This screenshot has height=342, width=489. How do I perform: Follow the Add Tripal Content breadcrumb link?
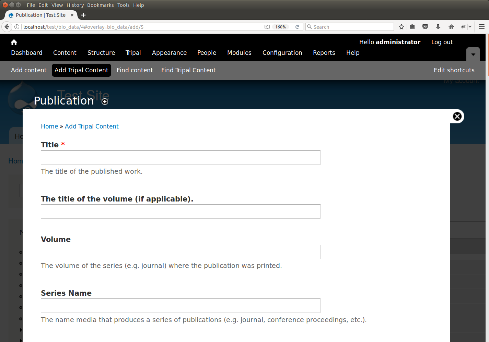coord(92,126)
